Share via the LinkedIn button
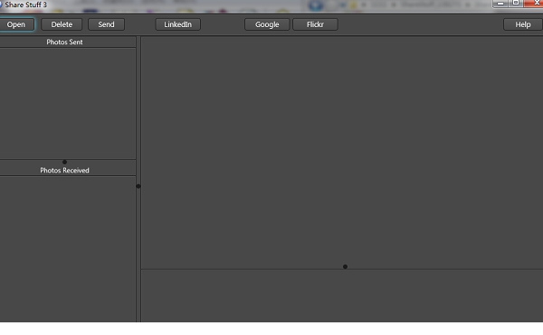Screen dimensions: 543x335 (x=177, y=24)
